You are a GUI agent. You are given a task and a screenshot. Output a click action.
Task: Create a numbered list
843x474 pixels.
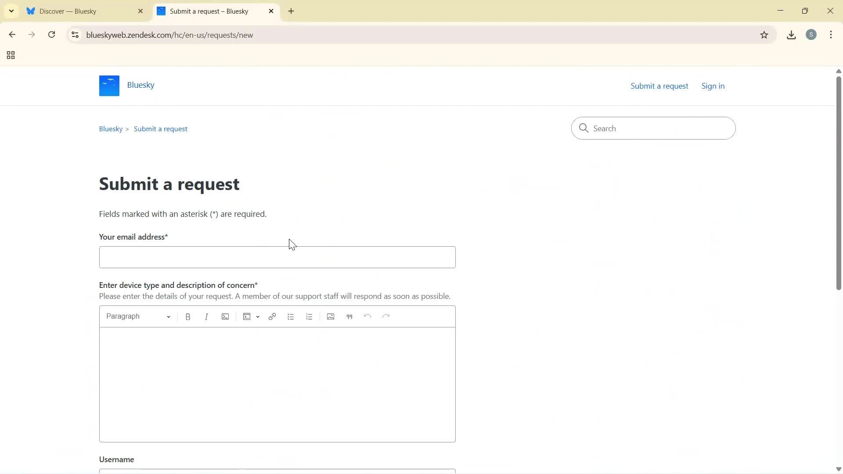(309, 316)
